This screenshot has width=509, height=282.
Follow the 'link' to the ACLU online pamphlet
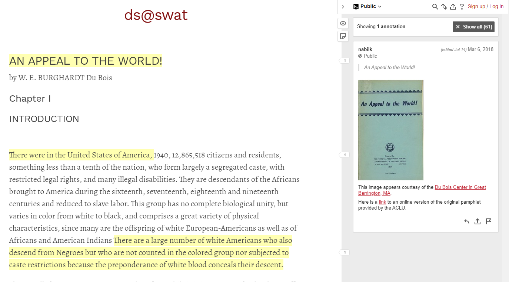click(x=382, y=202)
